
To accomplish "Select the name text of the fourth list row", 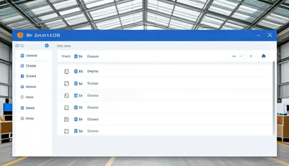I will click(x=93, y=107).
